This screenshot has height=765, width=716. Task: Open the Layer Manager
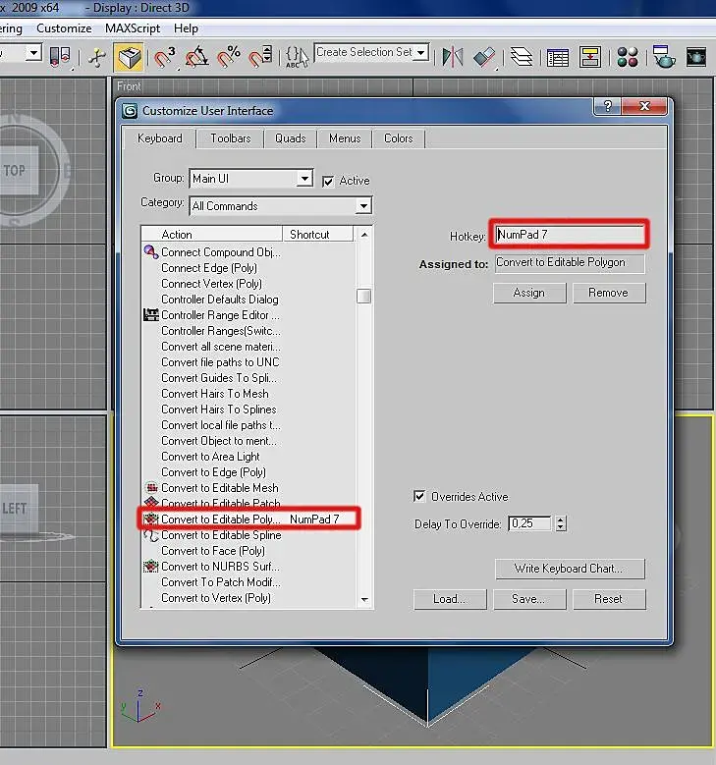522,57
